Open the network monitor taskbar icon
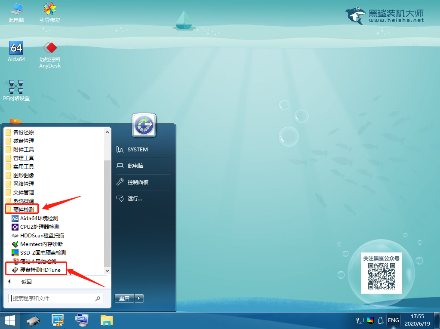 click(x=58, y=320)
